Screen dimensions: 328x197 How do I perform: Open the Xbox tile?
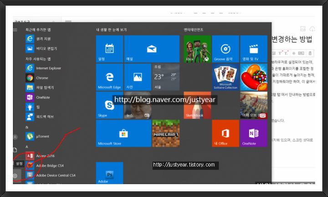click(x=197, y=49)
